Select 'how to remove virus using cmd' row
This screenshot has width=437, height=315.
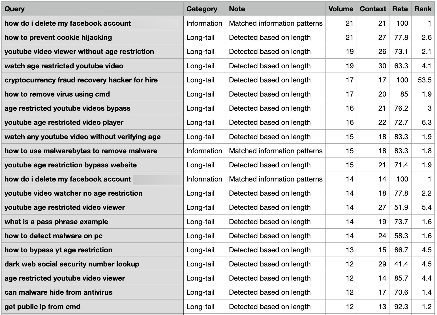(x=218, y=94)
